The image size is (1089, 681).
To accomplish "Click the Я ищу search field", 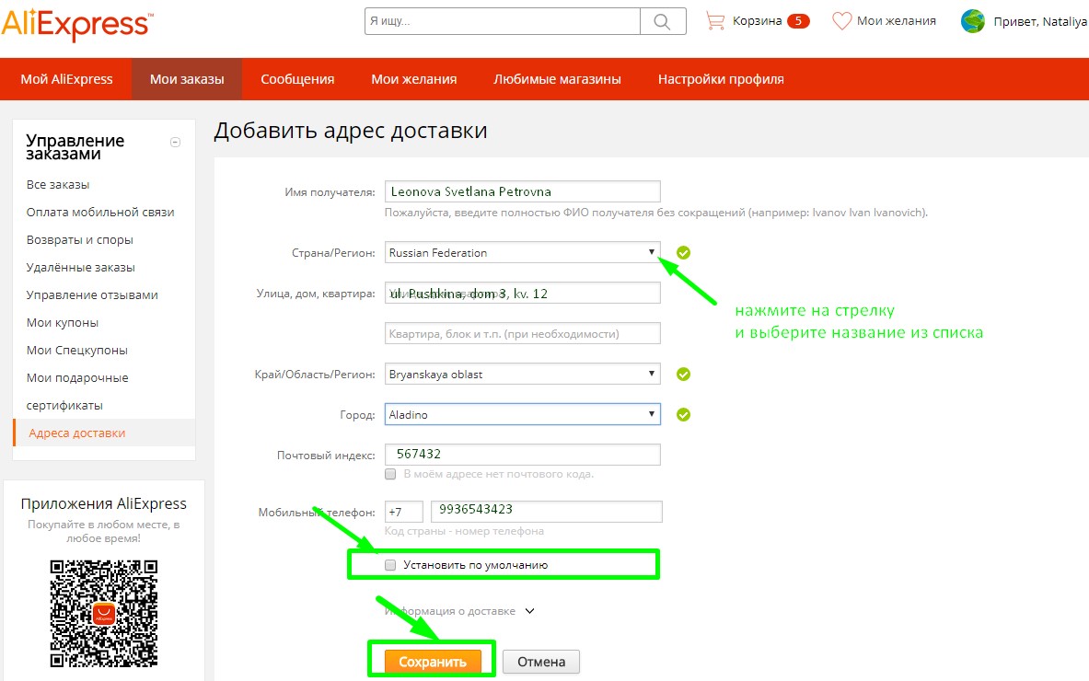I will click(x=502, y=21).
